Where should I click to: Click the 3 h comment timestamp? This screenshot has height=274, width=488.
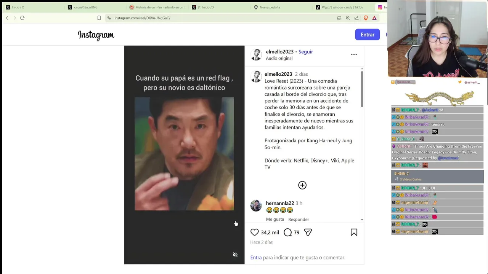(x=299, y=203)
